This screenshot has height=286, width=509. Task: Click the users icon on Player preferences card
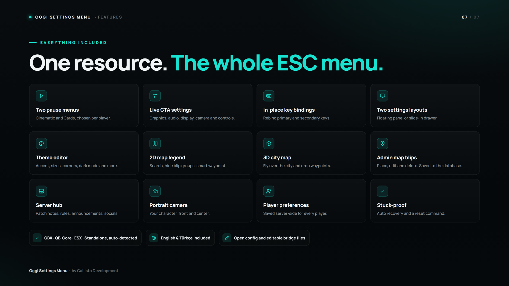[x=269, y=191]
